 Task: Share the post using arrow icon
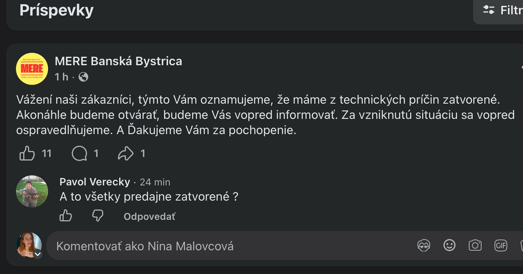click(126, 153)
